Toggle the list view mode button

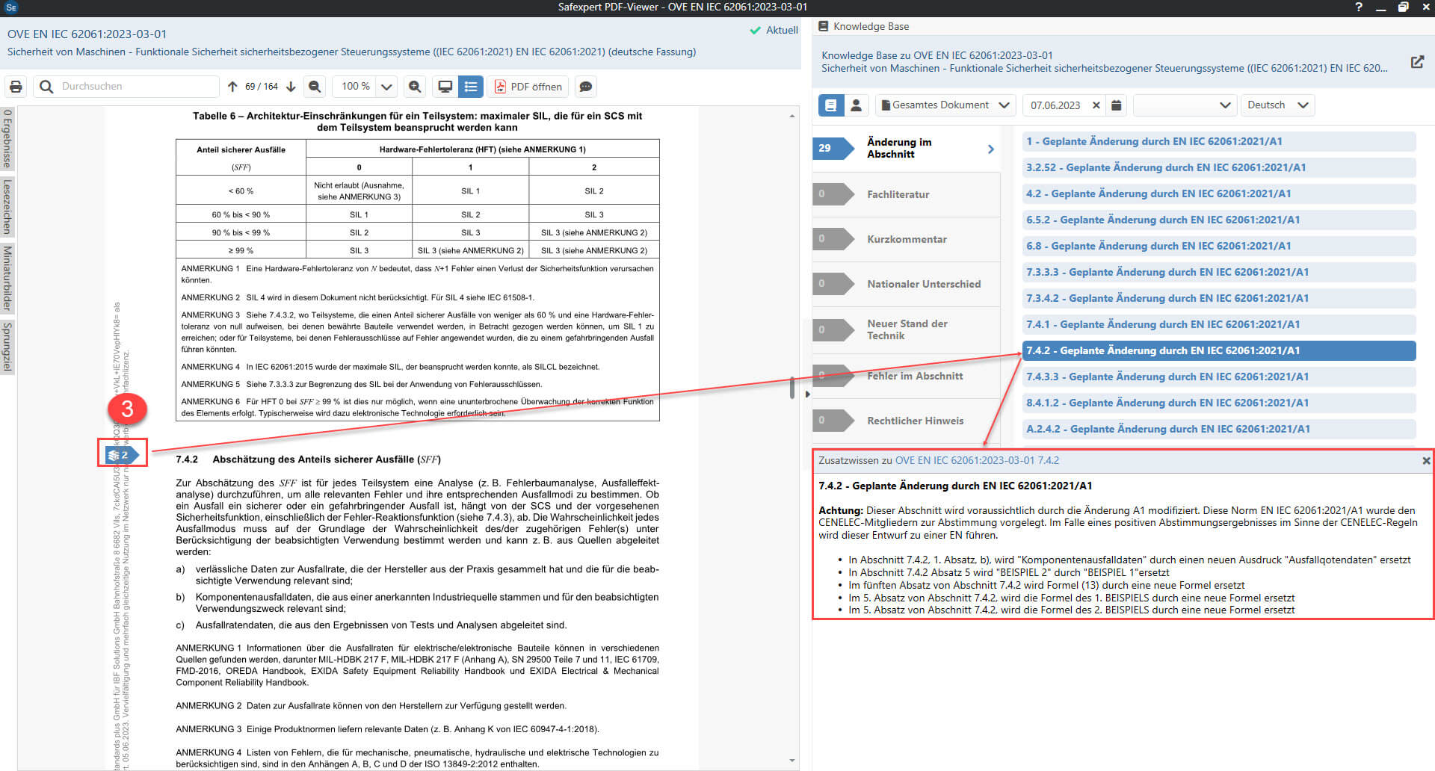[x=471, y=87]
